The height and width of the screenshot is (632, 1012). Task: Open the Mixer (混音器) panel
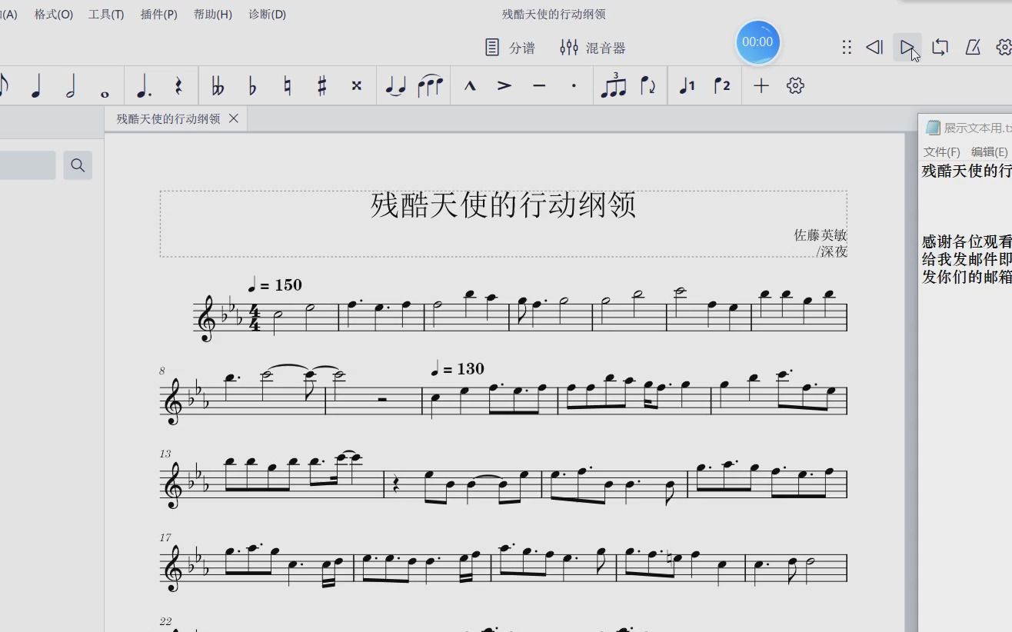click(592, 48)
